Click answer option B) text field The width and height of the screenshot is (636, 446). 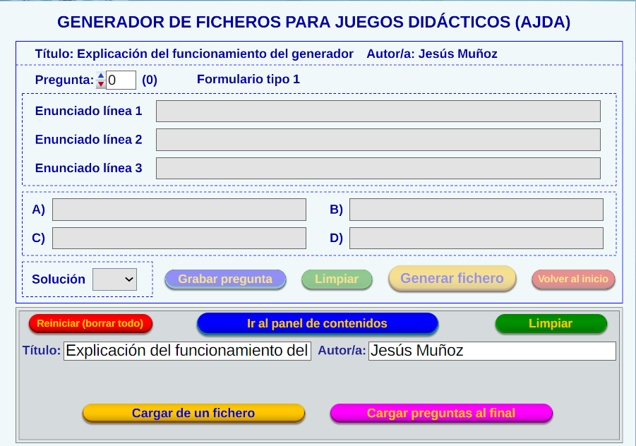tap(476, 210)
